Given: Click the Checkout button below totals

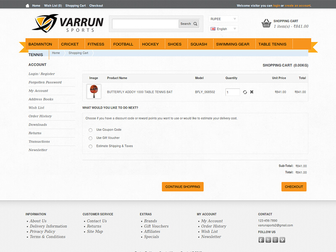Looking at the screenshot, I should pyautogui.click(x=294, y=186).
